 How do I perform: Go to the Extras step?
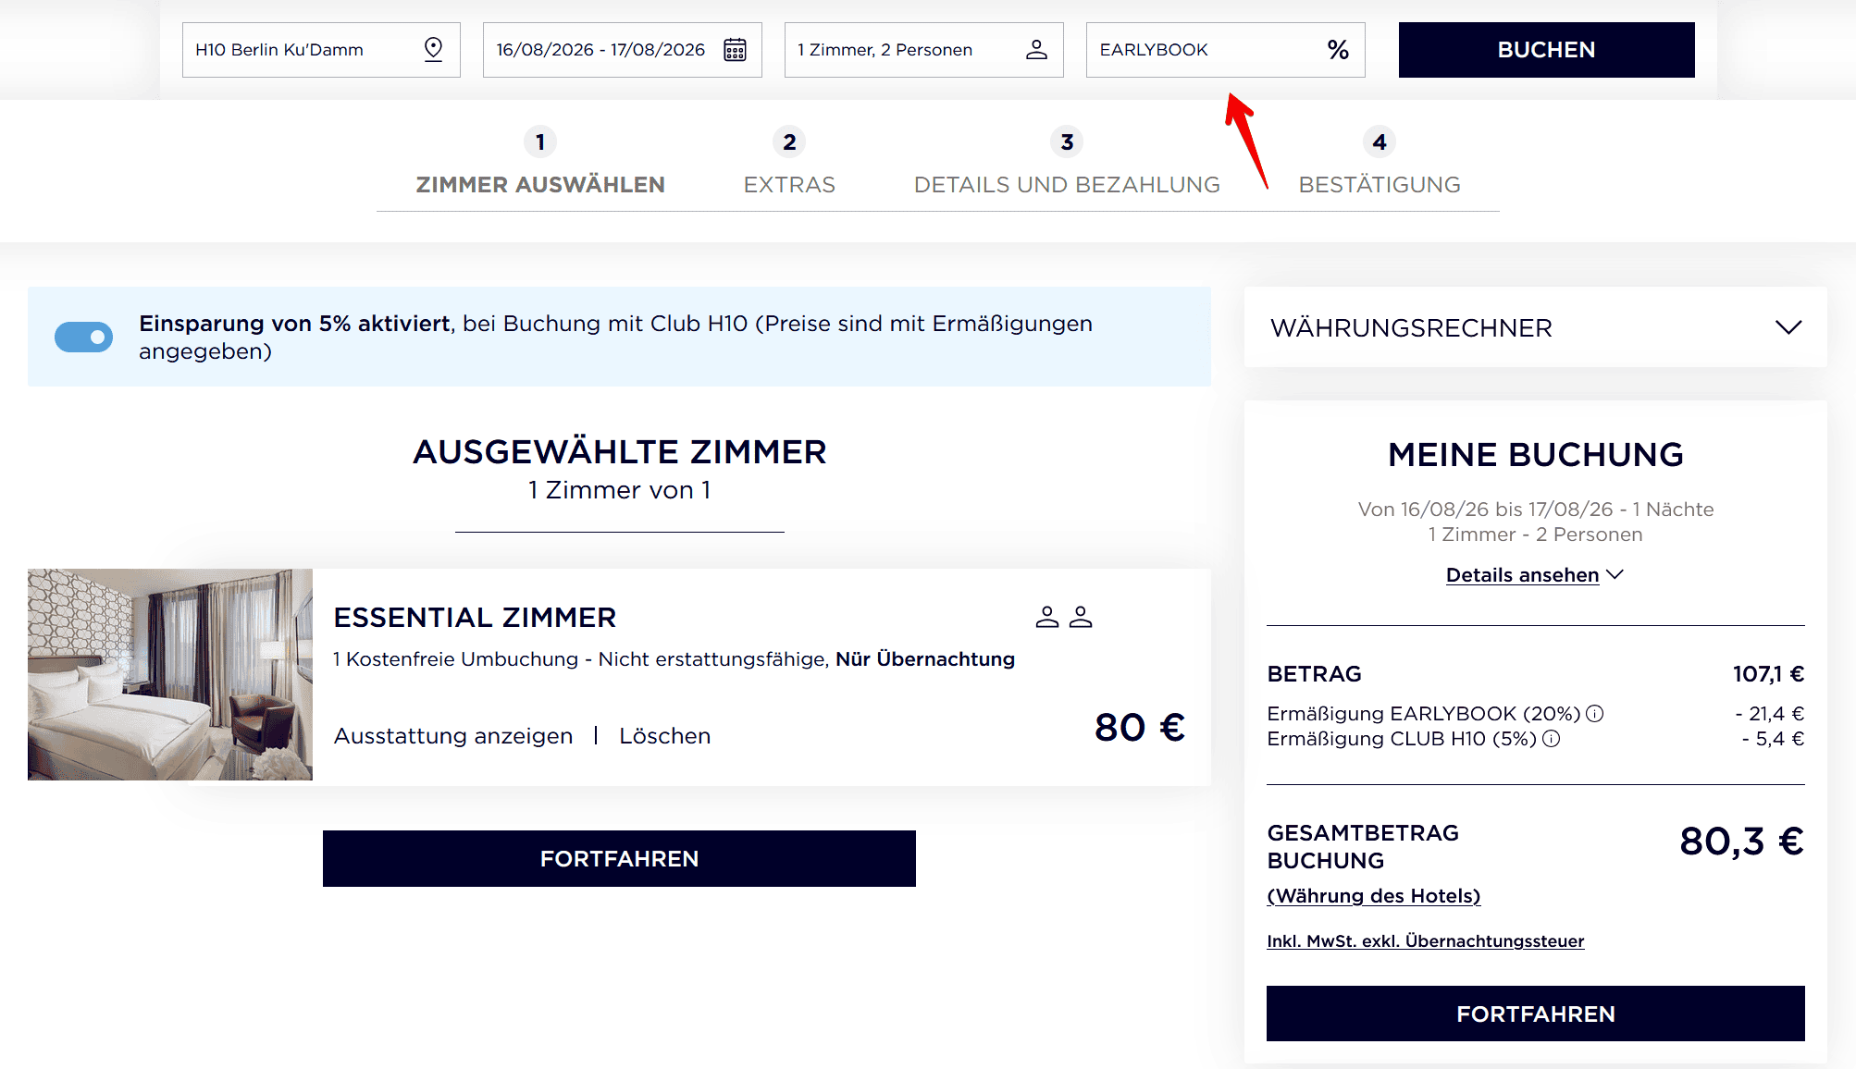point(789,183)
